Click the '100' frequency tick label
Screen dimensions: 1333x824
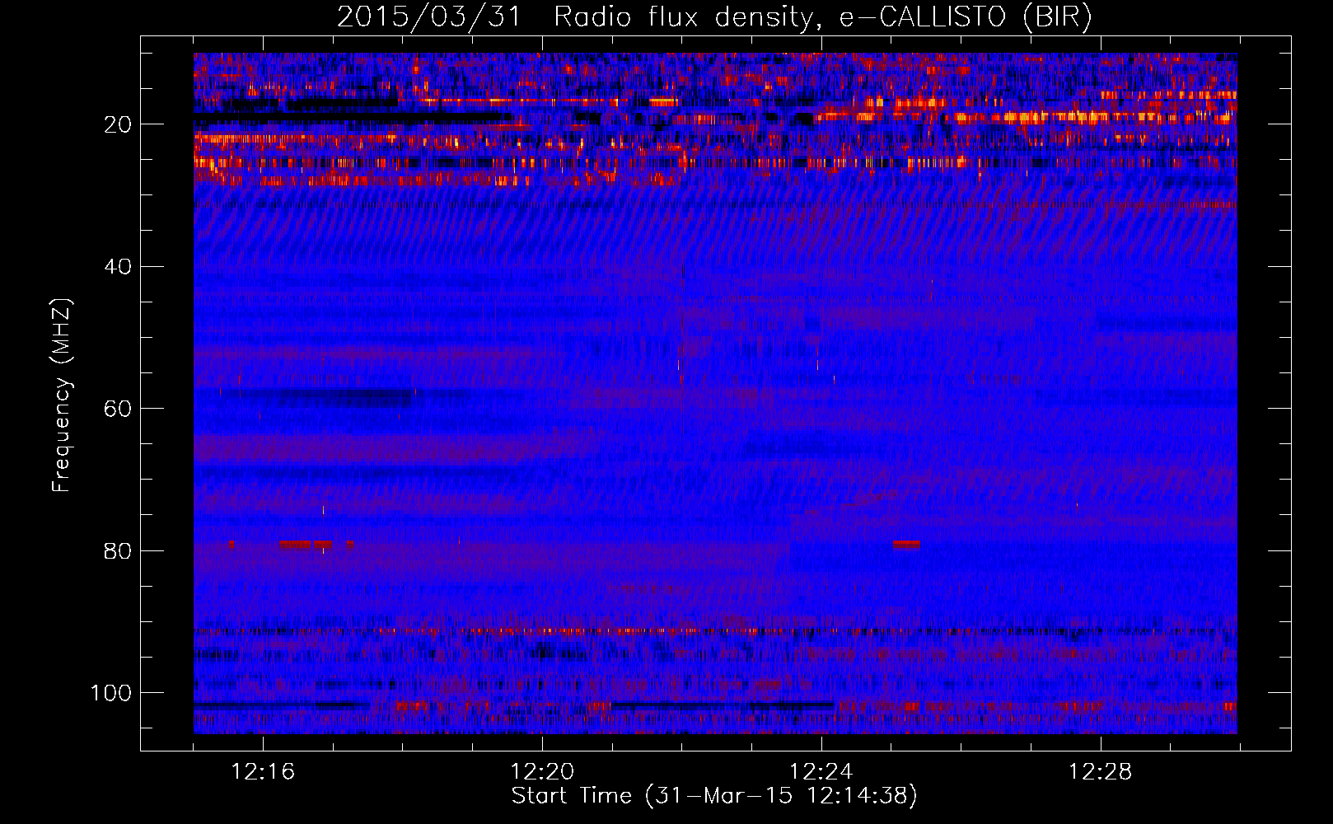(x=111, y=693)
